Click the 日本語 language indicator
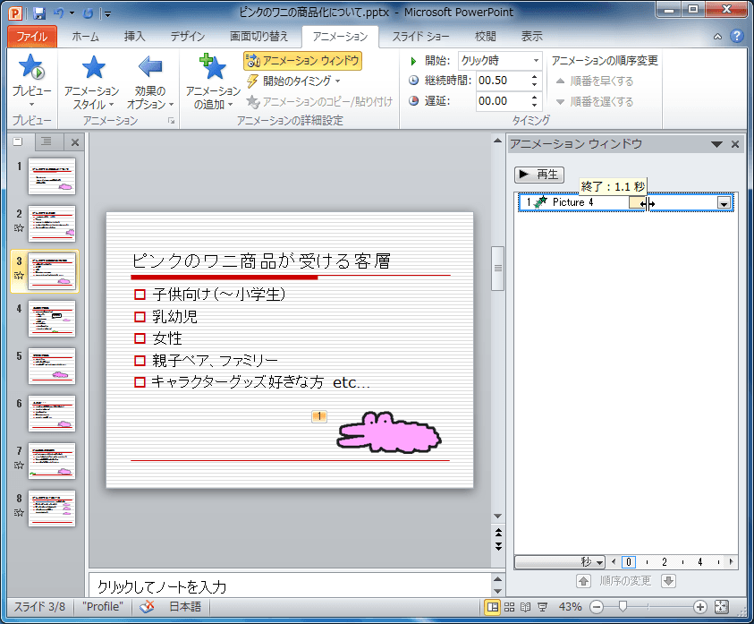754x624 pixels. coord(185,607)
